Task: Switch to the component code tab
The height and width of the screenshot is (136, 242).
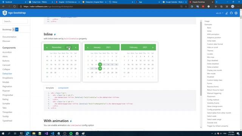Action: 63,88
